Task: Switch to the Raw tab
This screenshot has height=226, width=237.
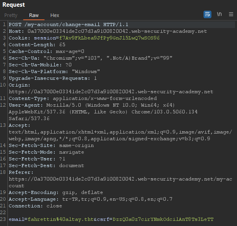Action: pyautogui.click(x=34, y=15)
